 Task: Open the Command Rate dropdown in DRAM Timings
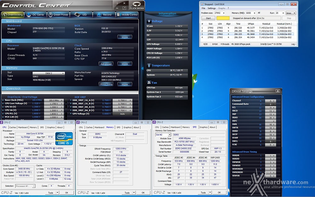coord(270,104)
